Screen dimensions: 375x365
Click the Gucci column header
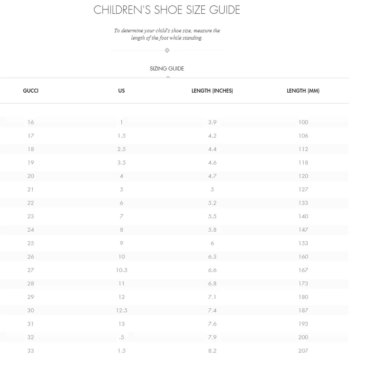coord(31,90)
